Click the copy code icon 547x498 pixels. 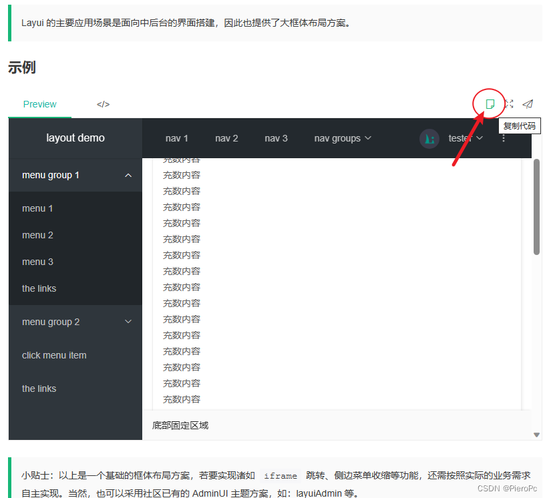click(490, 104)
